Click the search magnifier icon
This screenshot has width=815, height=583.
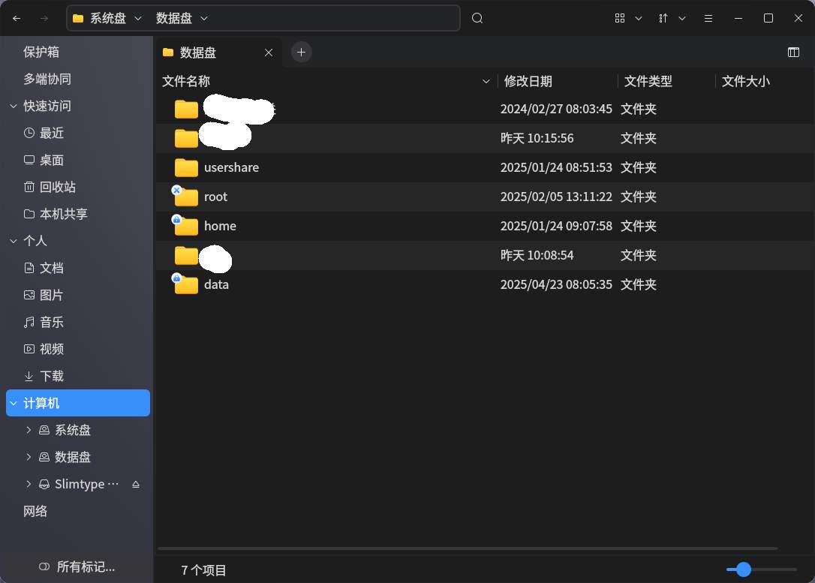pyautogui.click(x=477, y=18)
